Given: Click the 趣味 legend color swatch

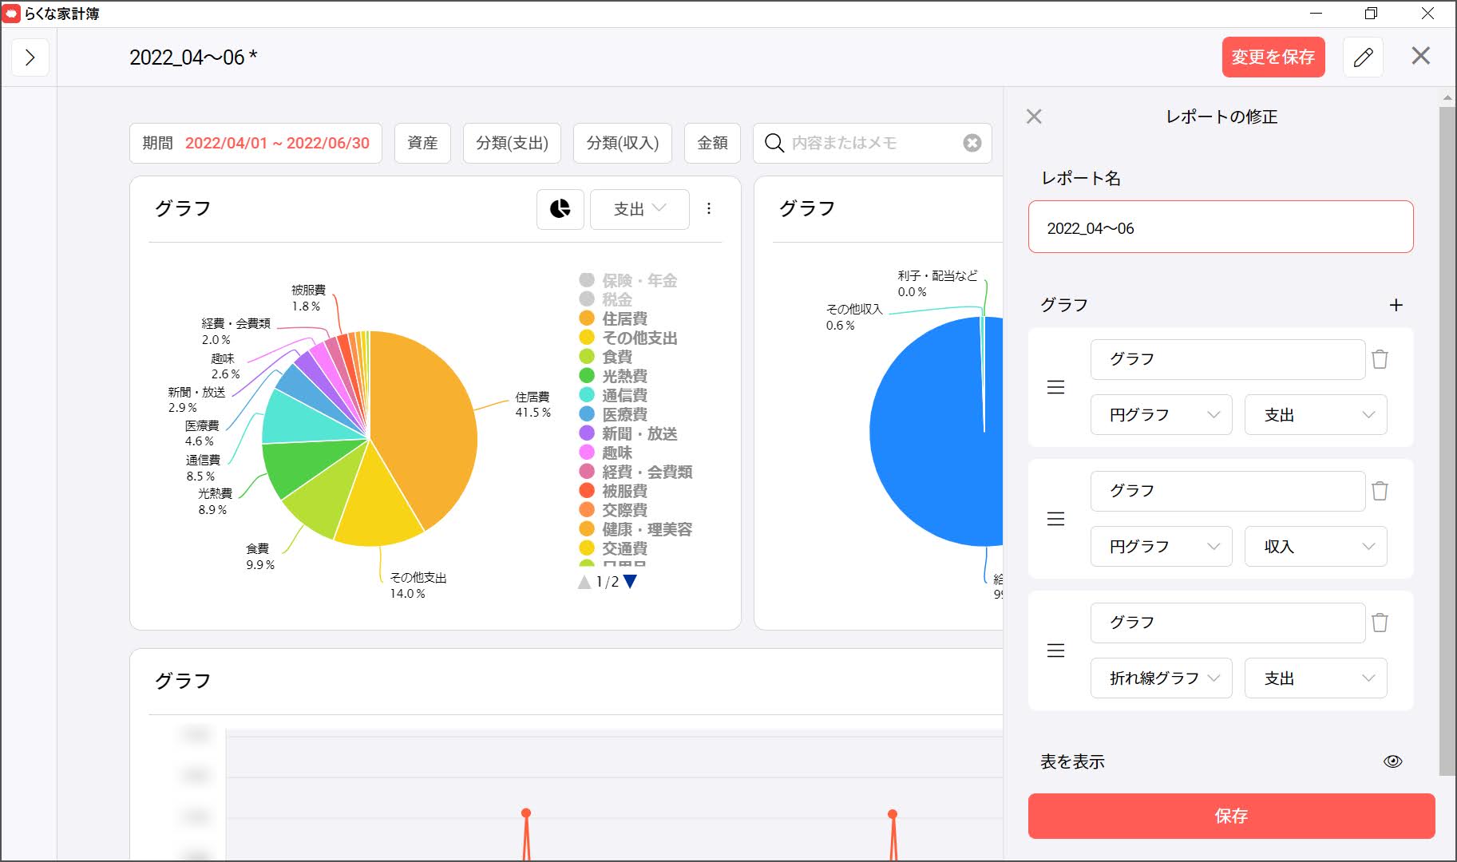Looking at the screenshot, I should (x=587, y=453).
